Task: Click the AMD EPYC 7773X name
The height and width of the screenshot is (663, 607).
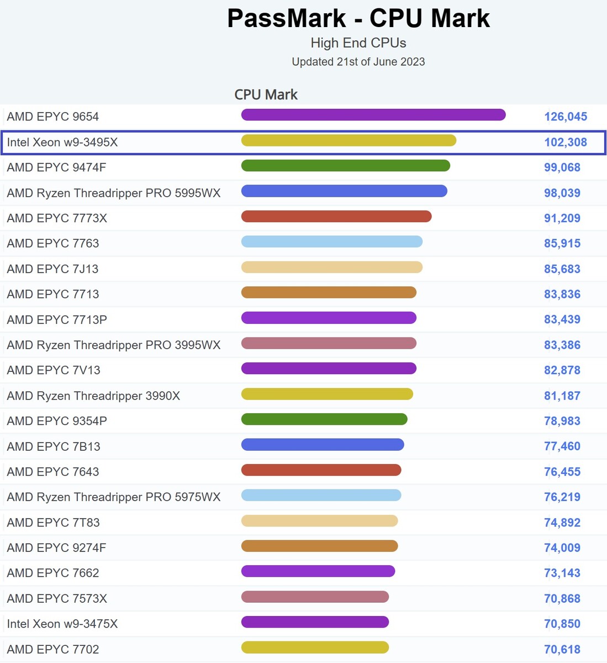Action: [57, 218]
